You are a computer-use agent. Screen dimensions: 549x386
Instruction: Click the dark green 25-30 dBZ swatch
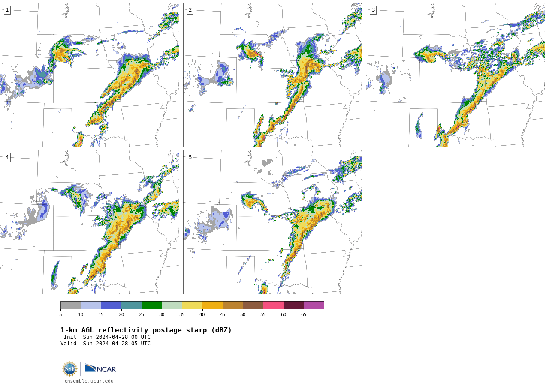(151, 305)
